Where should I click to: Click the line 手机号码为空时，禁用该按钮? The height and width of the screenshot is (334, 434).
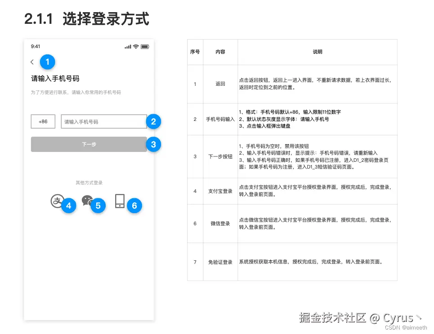pos(274,146)
